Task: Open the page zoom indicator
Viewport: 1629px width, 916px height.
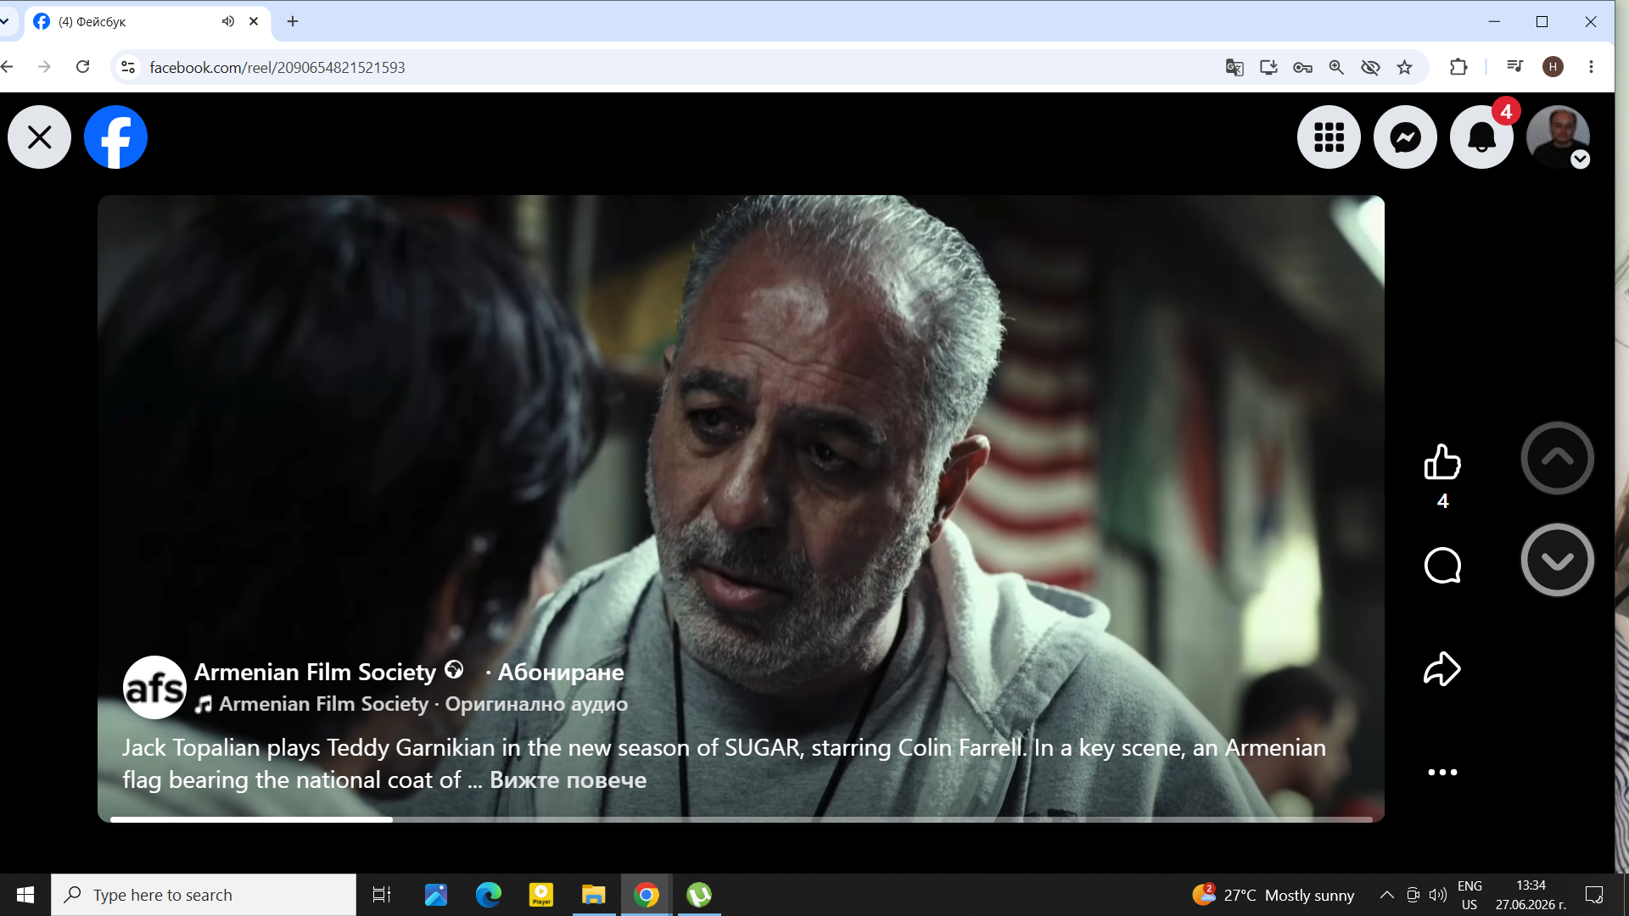Action: (x=1336, y=67)
